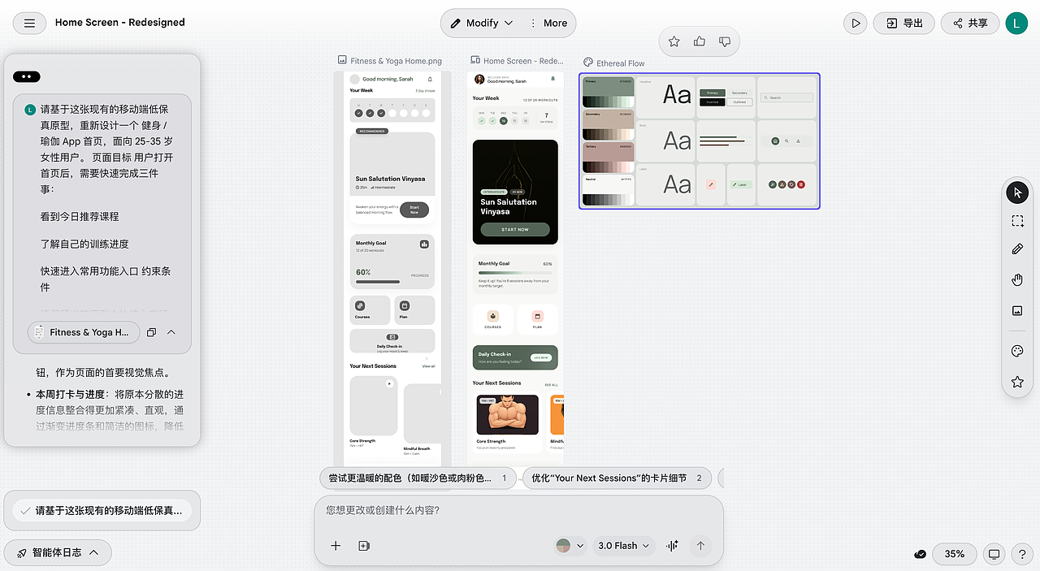
Task: Open the theme color swatch in the chat bar
Action: pos(564,546)
